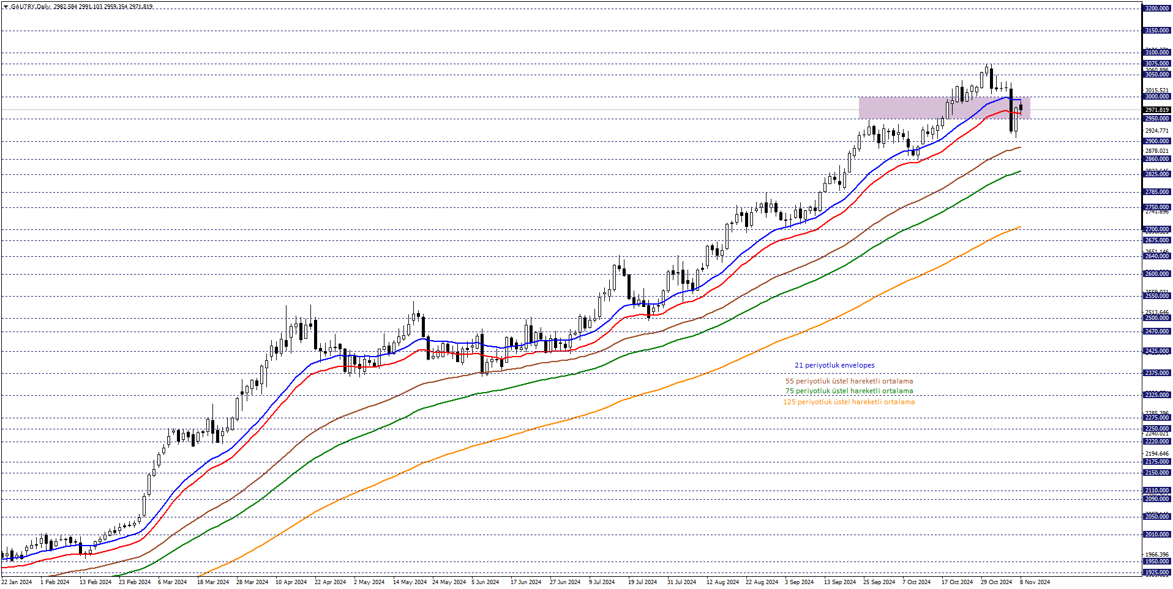Click the 22 Aug 2024 date label
This screenshot has width=1173, height=589.
click(x=762, y=582)
